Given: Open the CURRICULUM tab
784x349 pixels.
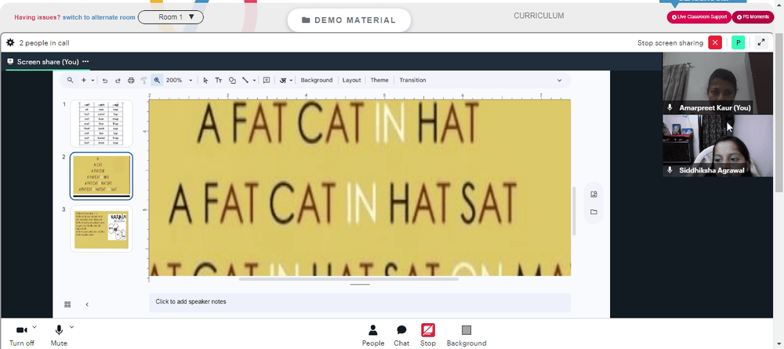Looking at the screenshot, I should coord(539,16).
